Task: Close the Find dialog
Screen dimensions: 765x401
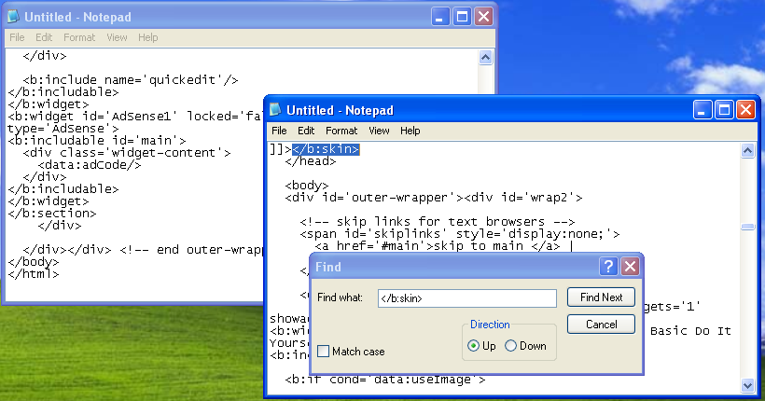Action: tap(630, 267)
